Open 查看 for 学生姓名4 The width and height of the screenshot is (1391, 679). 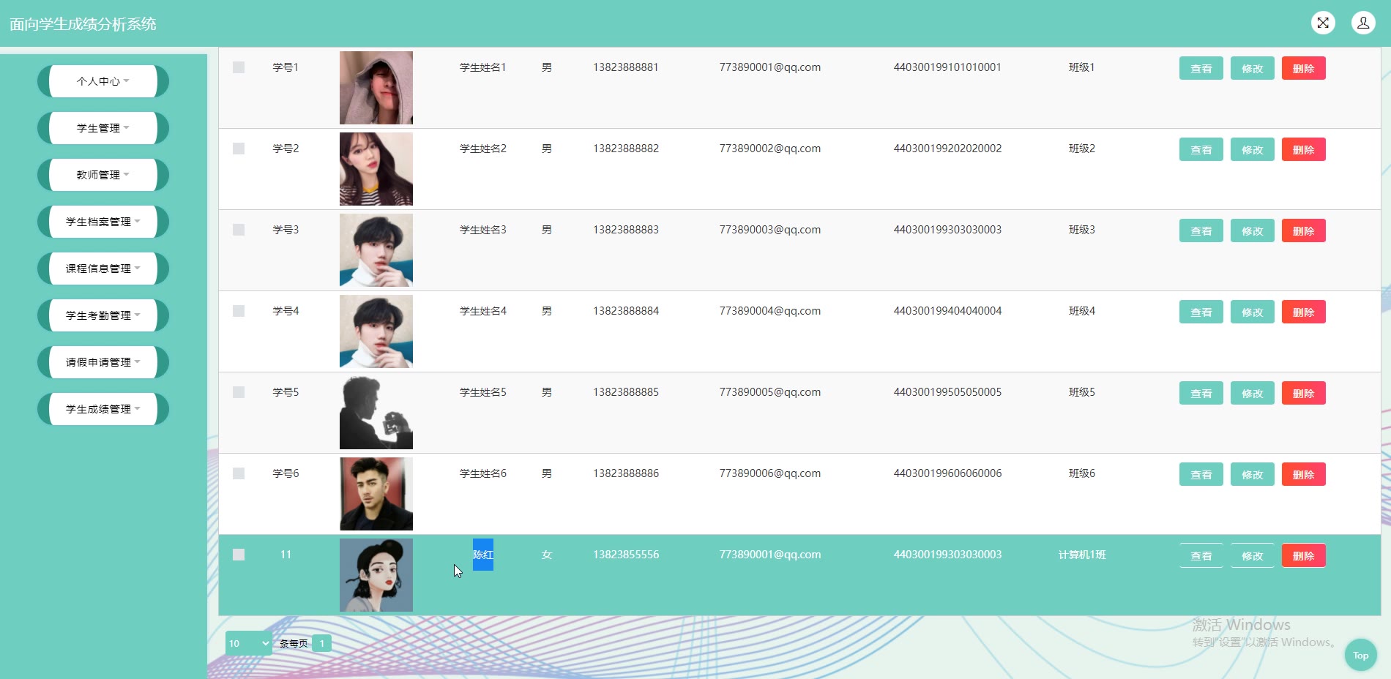(1201, 312)
